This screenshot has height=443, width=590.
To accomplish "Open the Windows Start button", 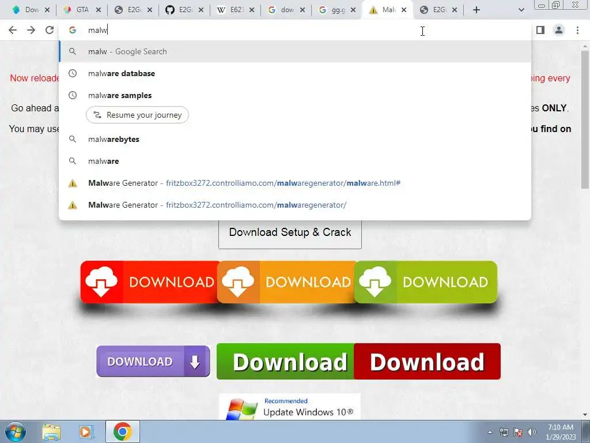I will pyautogui.click(x=15, y=431).
